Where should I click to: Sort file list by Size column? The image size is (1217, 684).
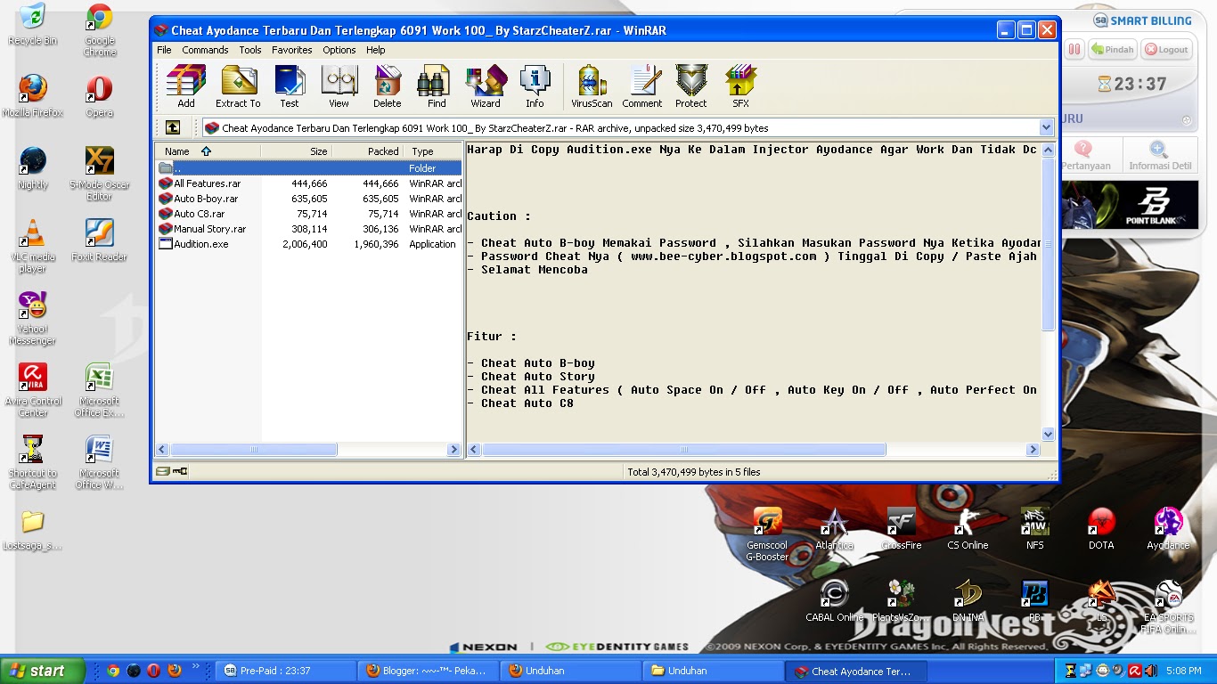pyautogui.click(x=296, y=151)
